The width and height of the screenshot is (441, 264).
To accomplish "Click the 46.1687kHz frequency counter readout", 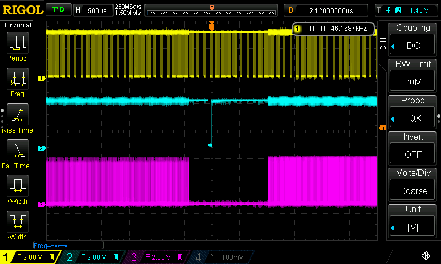I will (x=349, y=29).
